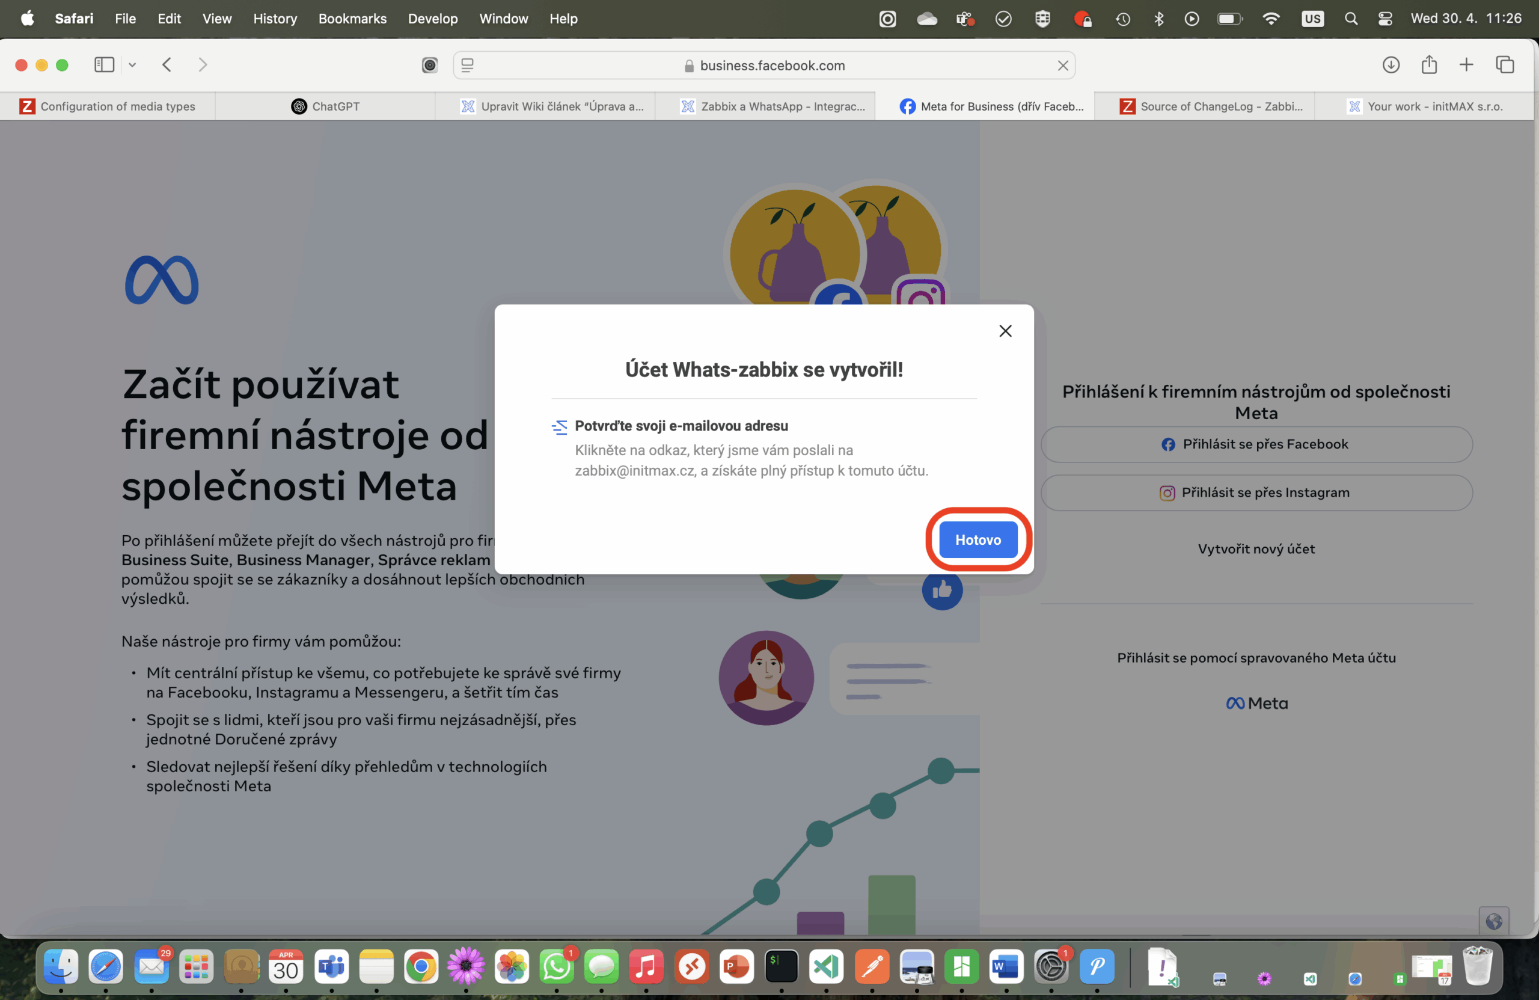Image resolution: width=1539 pixels, height=1000 pixels.
Task: Open the Apple menu
Action: pyautogui.click(x=27, y=19)
